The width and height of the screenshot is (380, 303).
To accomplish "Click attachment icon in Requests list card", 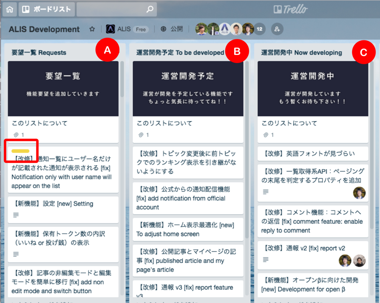I will (x=16, y=135).
